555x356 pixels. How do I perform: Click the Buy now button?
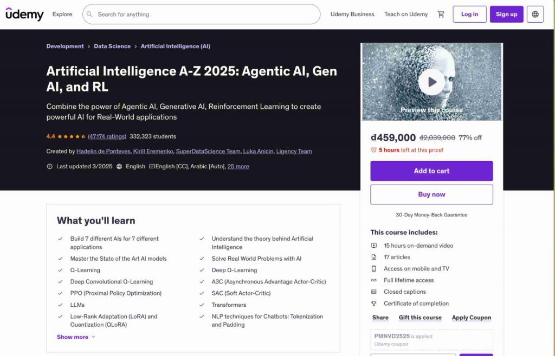pyautogui.click(x=431, y=195)
